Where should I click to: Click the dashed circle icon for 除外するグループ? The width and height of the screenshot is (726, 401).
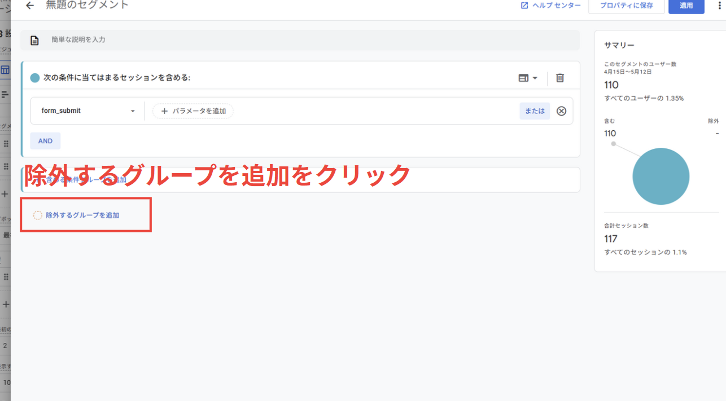pos(38,215)
